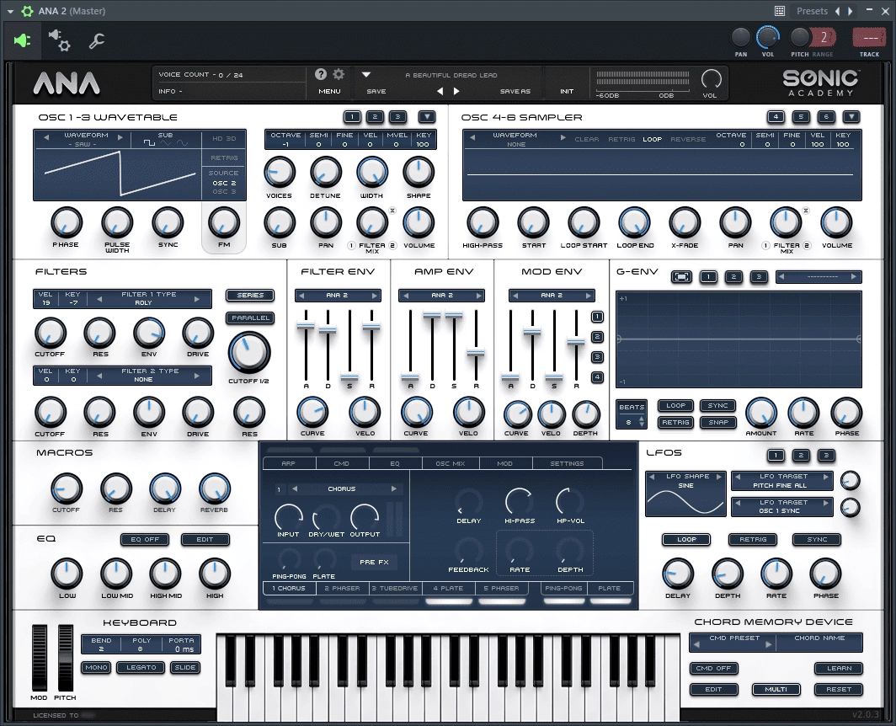Image resolution: width=896 pixels, height=726 pixels.
Task: Open the OSC MIX tab
Action: (451, 463)
